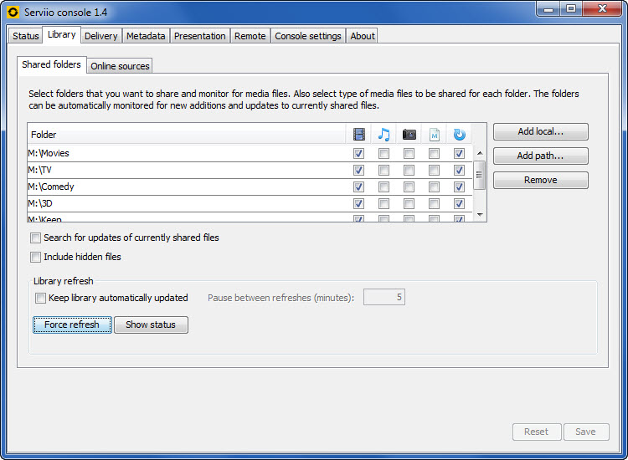Switch to the Online sources tab
The width and height of the screenshot is (628, 460).
pos(120,66)
